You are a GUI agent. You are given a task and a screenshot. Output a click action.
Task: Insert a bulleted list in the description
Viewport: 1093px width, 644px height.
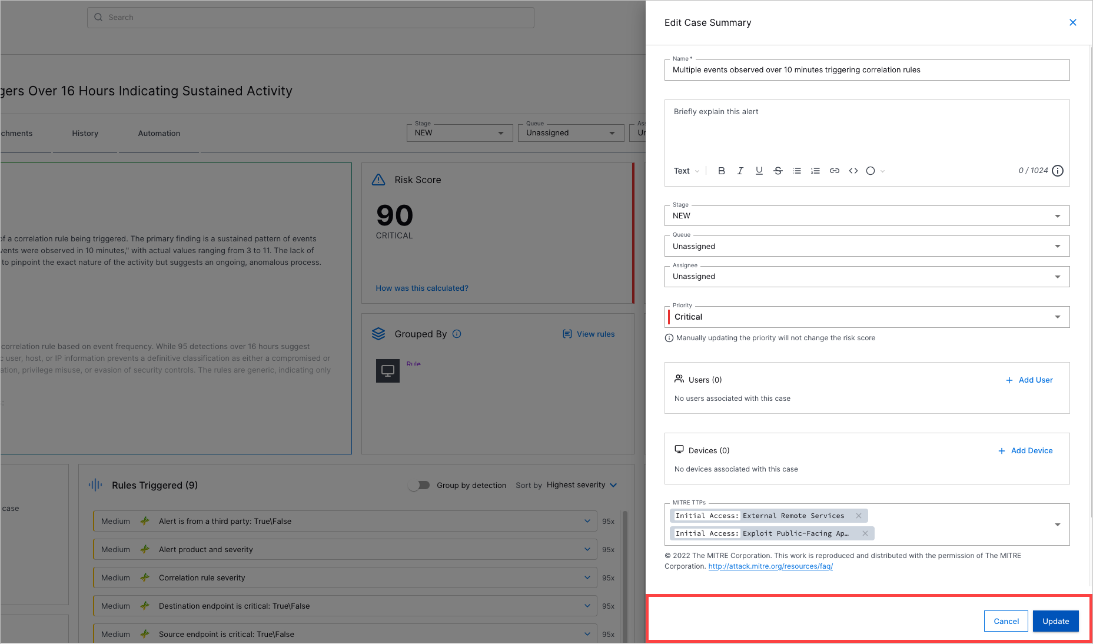(797, 171)
